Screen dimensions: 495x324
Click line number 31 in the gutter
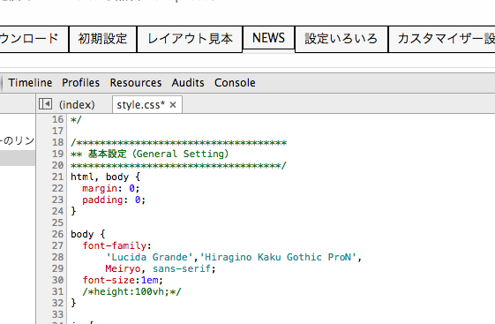coord(57,291)
